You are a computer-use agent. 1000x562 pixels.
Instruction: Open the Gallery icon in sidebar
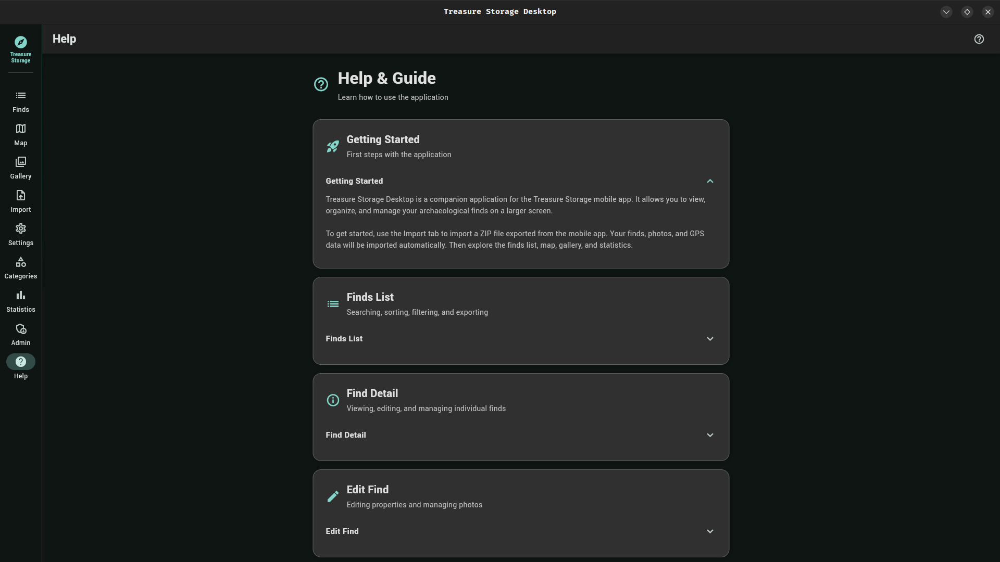point(21,162)
